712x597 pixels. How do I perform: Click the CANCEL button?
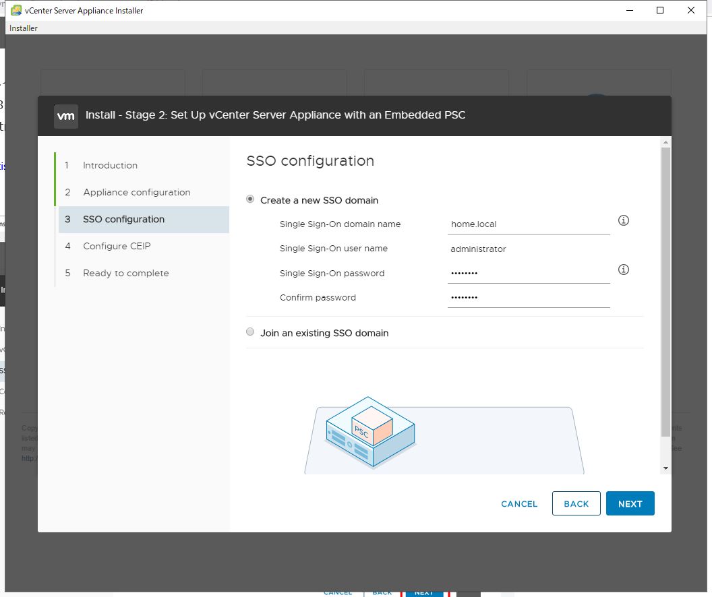(519, 504)
